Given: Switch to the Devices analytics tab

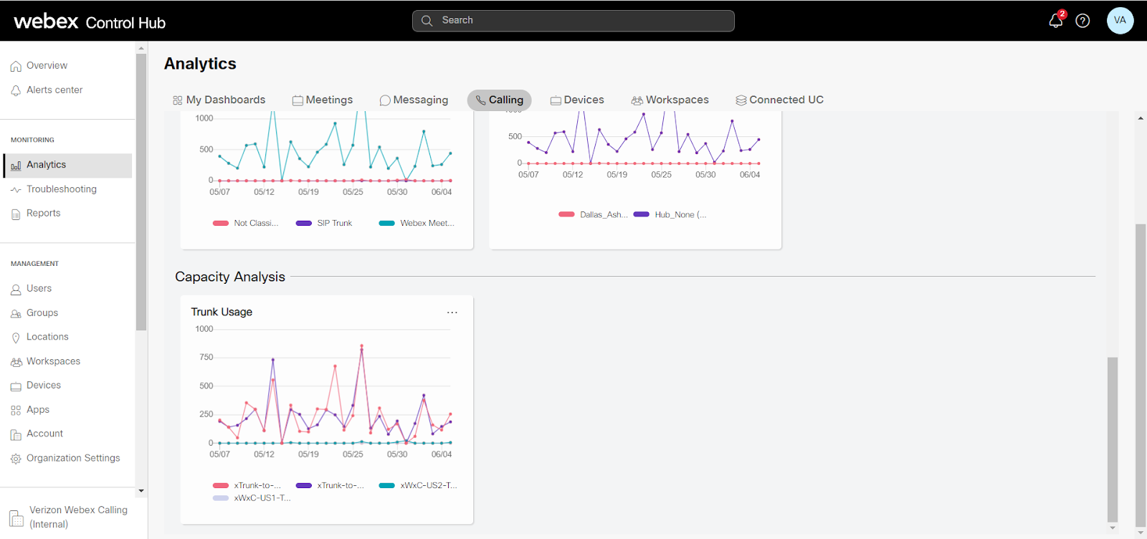Looking at the screenshot, I should [x=577, y=100].
